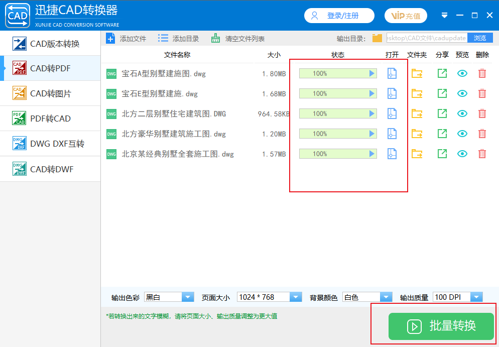499x347 pixels.
Task: Open file icon for 北方二层别墅住宅建筑图.DWG
Action: tap(392, 113)
